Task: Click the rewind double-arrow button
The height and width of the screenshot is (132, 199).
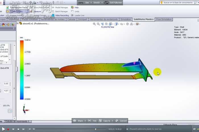Action: tap(30, 129)
